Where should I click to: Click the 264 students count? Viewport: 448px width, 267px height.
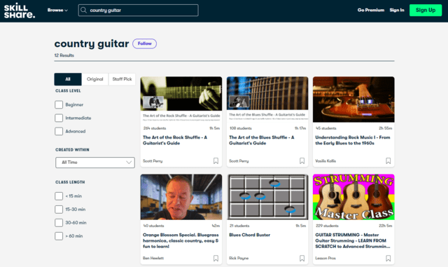[155, 128]
